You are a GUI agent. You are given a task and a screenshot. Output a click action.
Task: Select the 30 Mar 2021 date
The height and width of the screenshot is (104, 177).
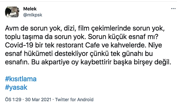pyautogui.click(x=38, y=100)
